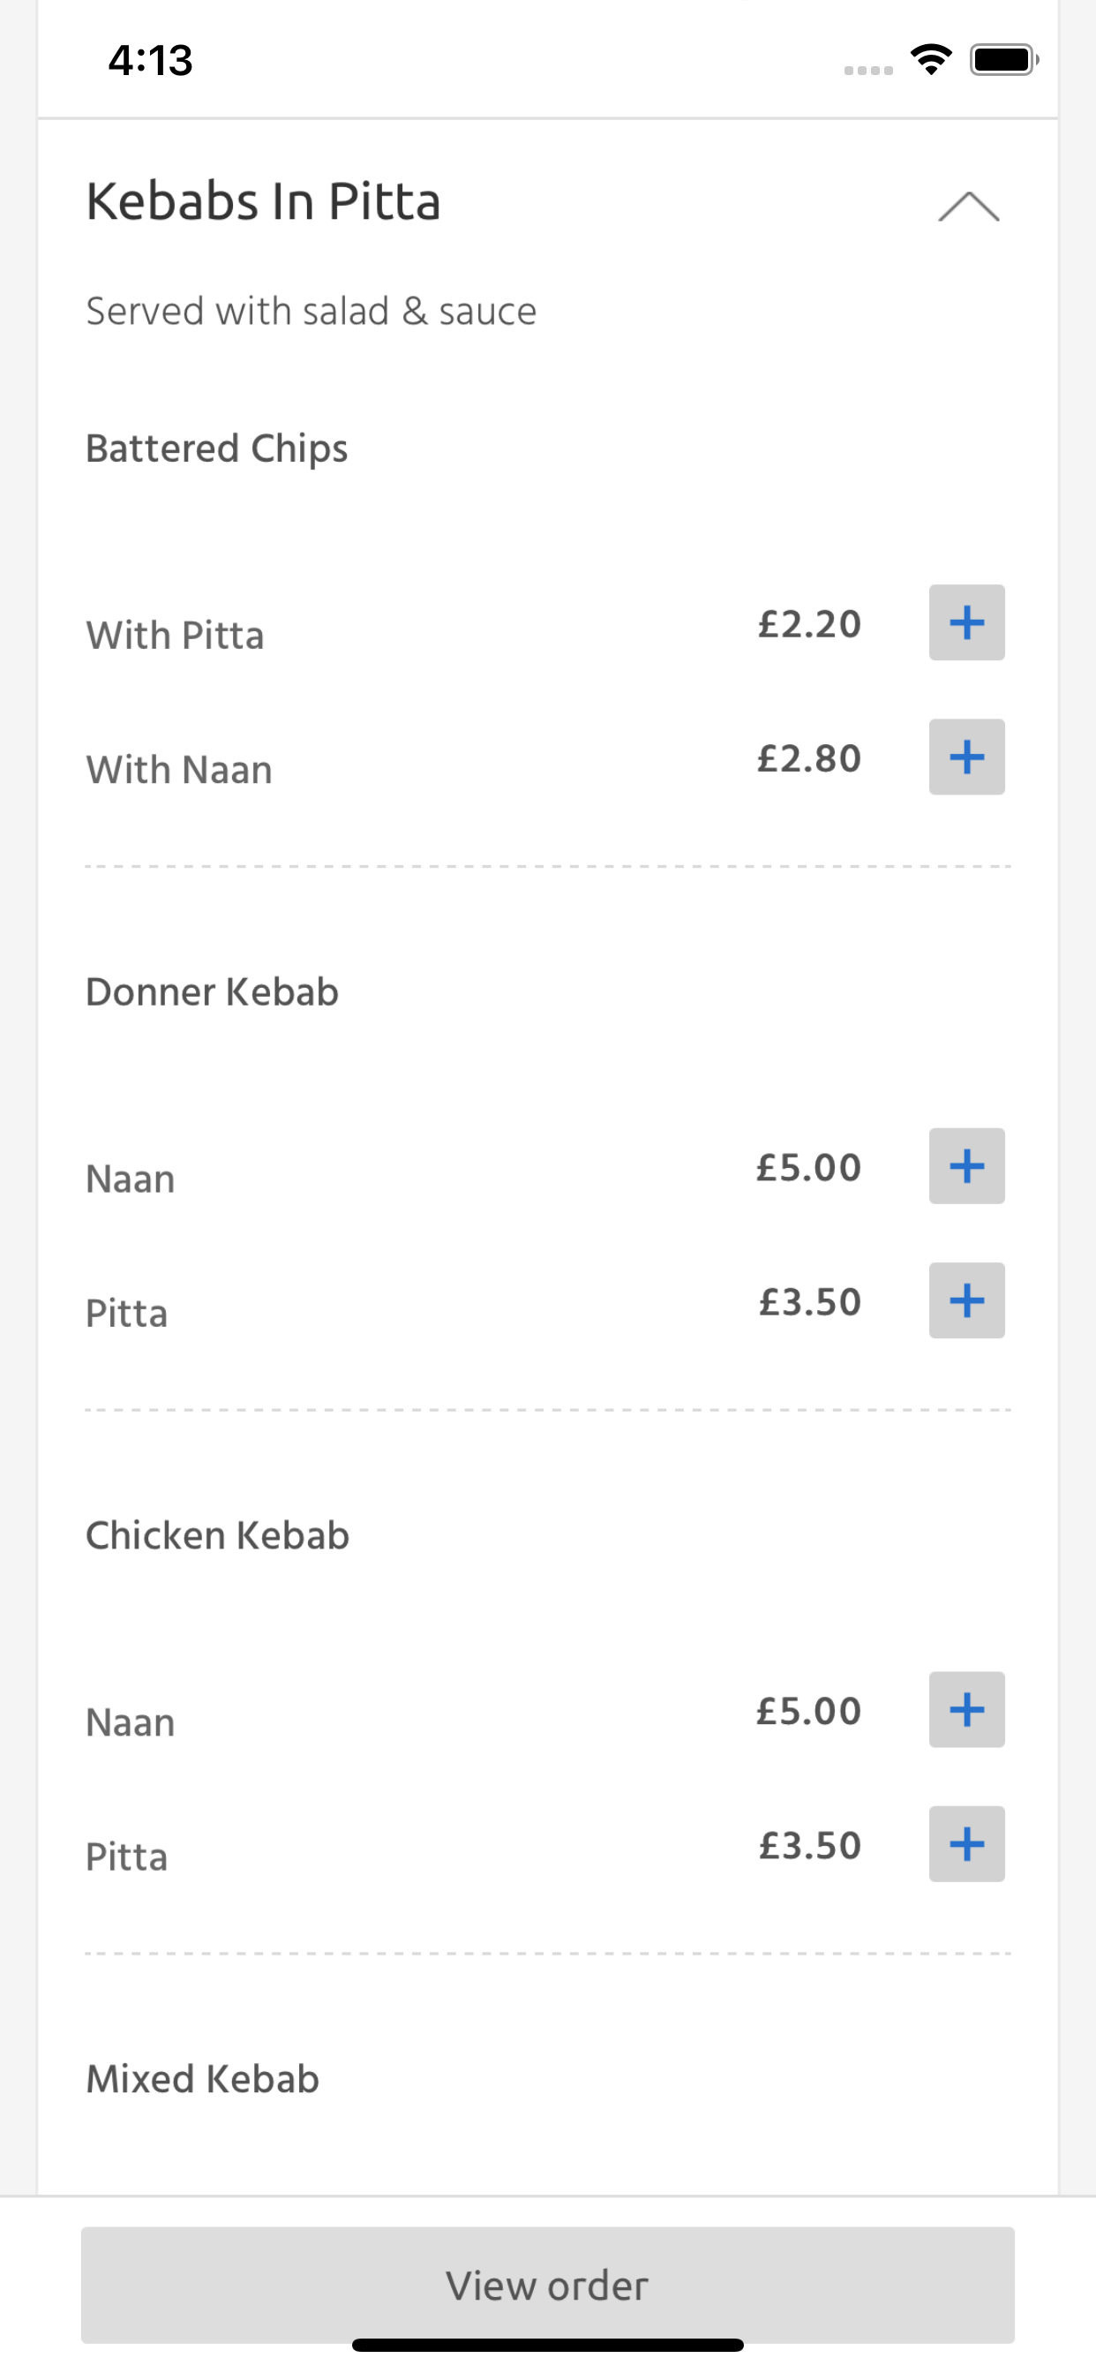Select the Mixed Kebab item title

click(x=203, y=2079)
